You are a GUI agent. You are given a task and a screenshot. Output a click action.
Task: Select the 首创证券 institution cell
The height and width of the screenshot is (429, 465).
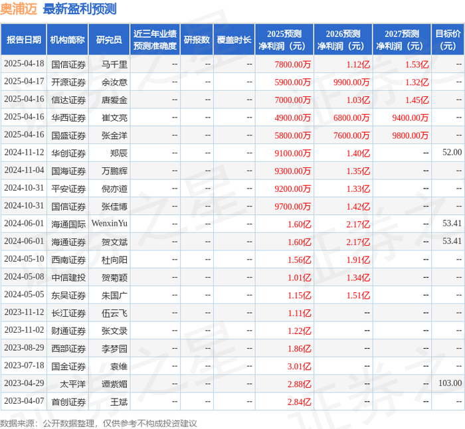pyautogui.click(x=68, y=402)
